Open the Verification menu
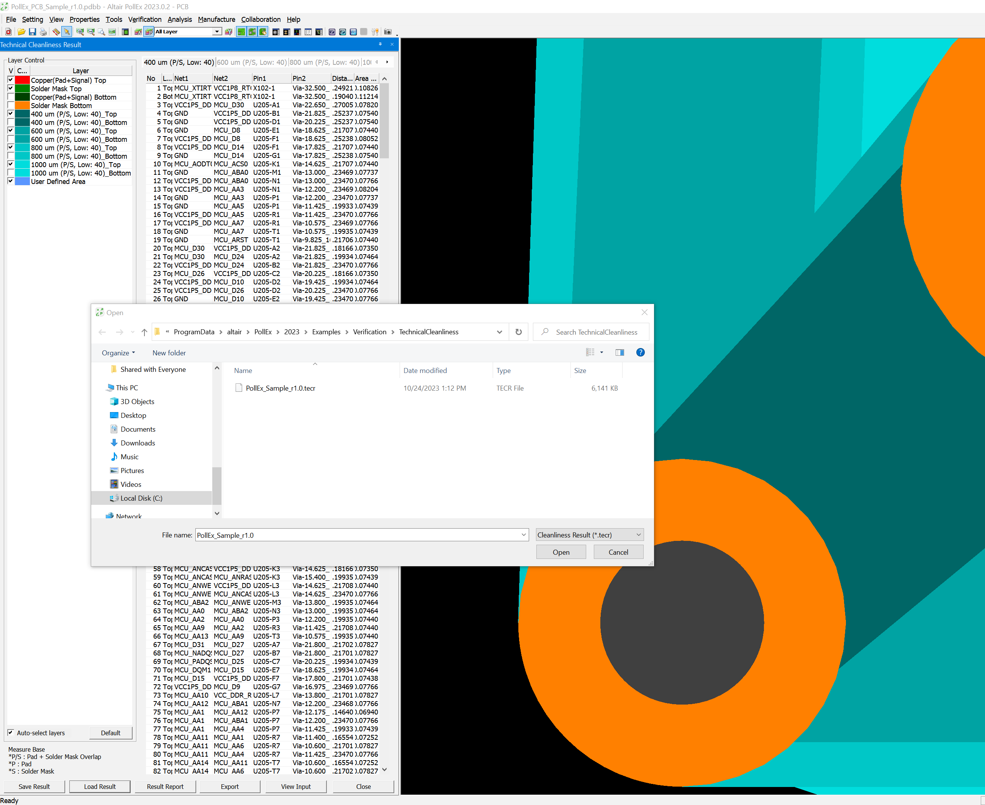Viewport: 985px width, 805px height. (x=144, y=20)
